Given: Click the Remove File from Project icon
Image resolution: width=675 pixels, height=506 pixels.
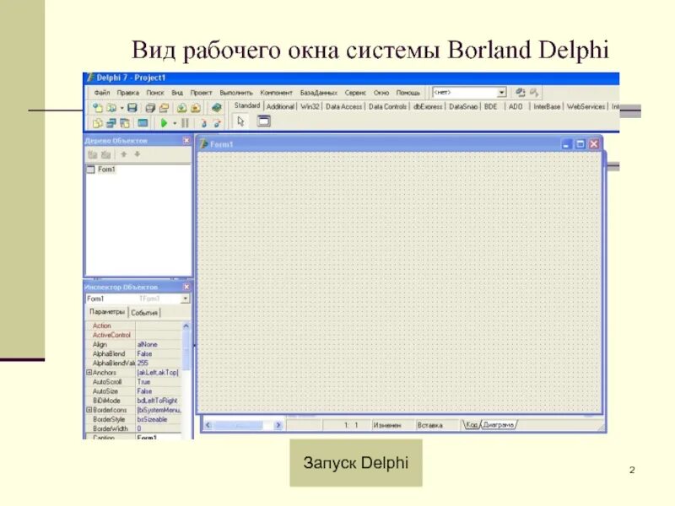Looking at the screenshot, I should tap(196, 108).
